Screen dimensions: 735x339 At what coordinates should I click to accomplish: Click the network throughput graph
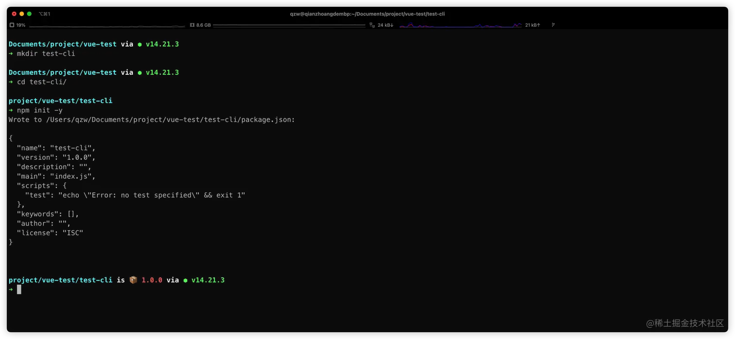pyautogui.click(x=460, y=25)
